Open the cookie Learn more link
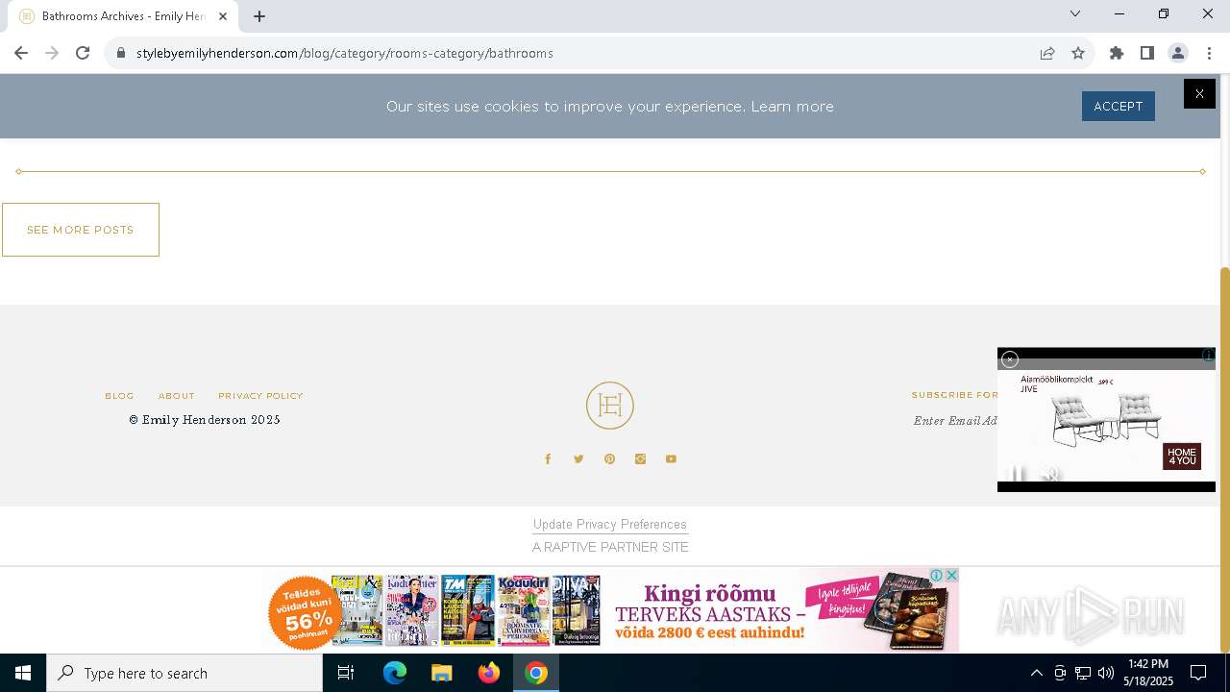1230x692 pixels. [792, 107]
